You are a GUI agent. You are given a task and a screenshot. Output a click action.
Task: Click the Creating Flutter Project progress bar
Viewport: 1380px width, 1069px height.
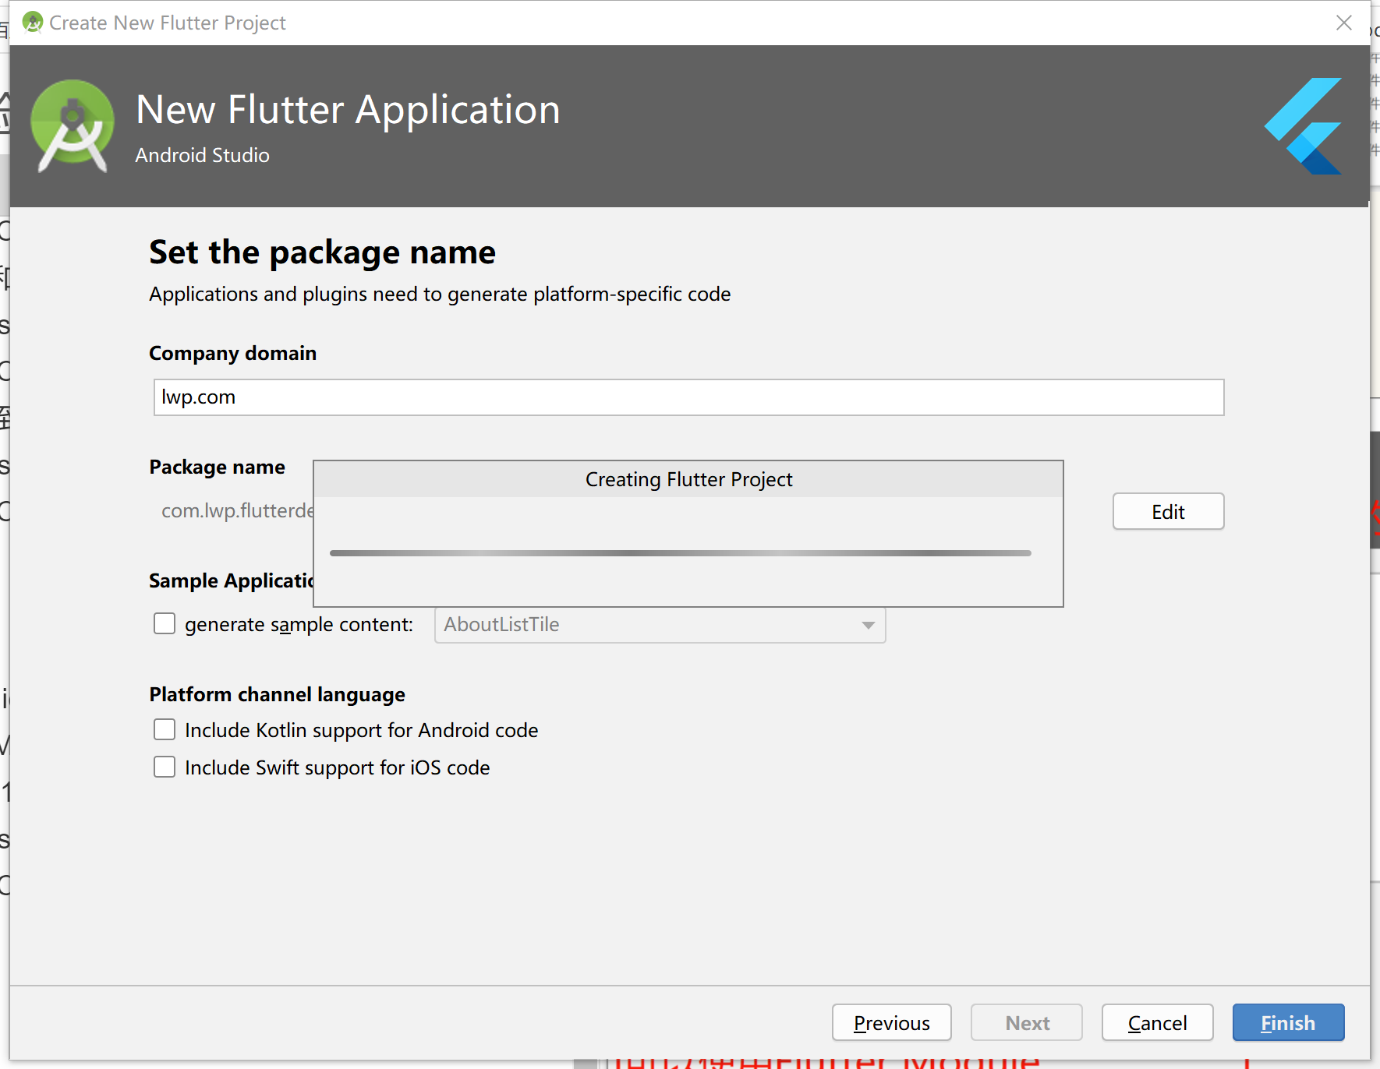[680, 553]
